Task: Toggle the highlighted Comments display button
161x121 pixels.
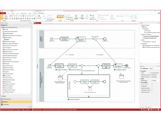Action: coord(61,17)
